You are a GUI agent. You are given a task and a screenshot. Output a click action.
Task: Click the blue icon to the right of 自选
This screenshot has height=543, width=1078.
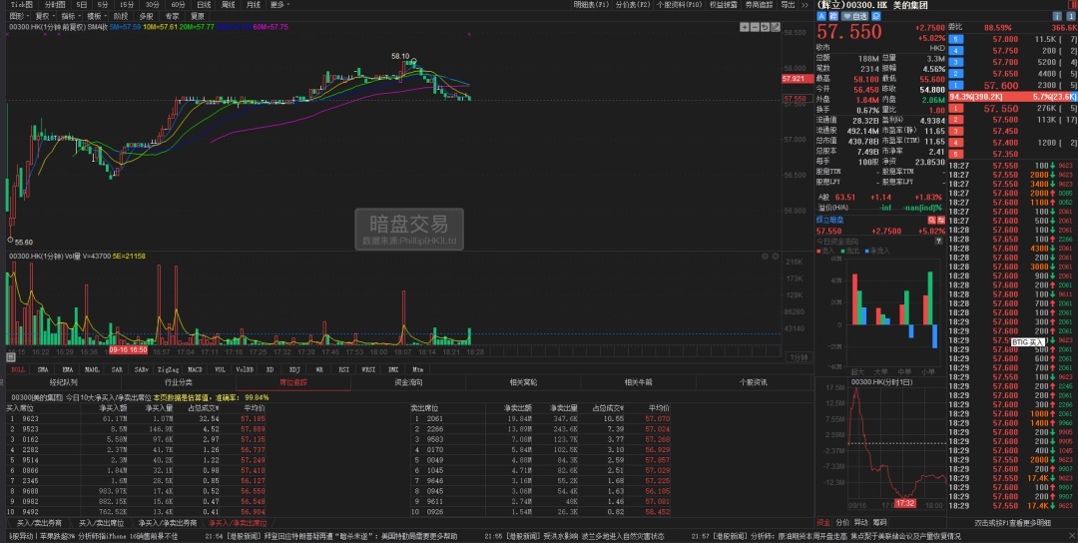point(876,16)
